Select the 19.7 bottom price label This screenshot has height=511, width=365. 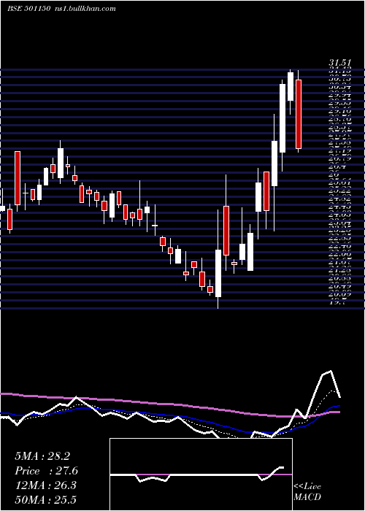coord(337,302)
